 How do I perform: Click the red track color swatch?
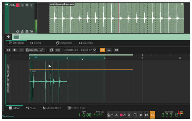coord(18,5)
